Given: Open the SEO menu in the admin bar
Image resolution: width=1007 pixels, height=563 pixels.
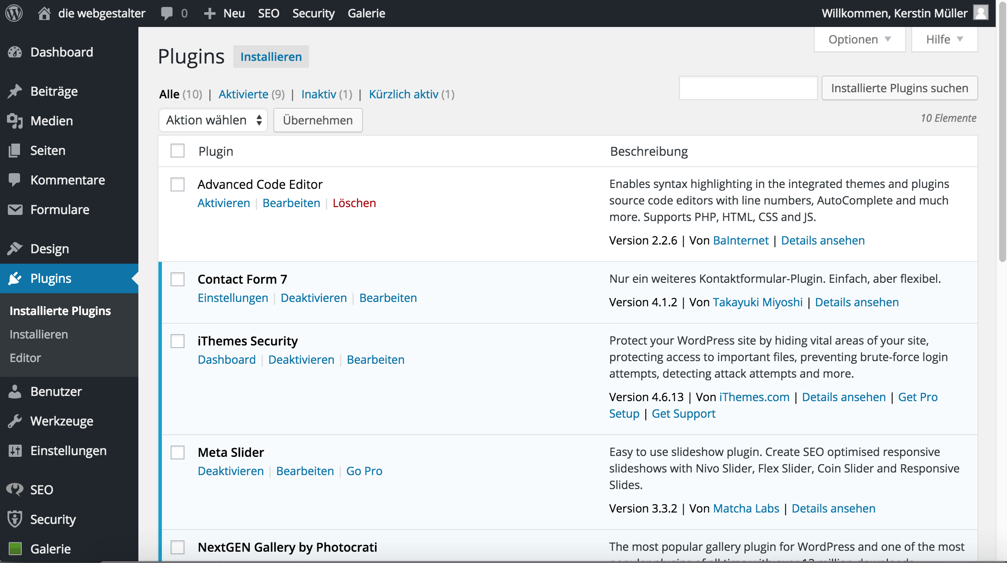Looking at the screenshot, I should tap(269, 13).
